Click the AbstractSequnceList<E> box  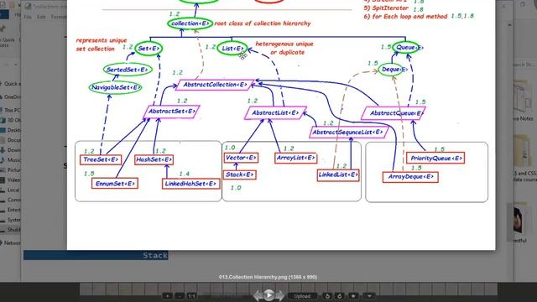pos(348,133)
